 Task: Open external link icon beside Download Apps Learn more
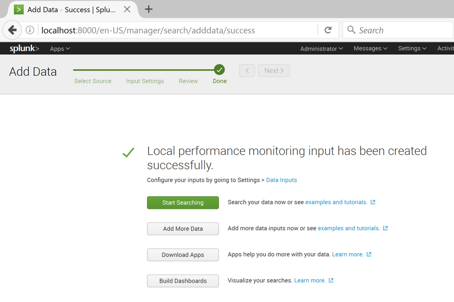click(369, 254)
